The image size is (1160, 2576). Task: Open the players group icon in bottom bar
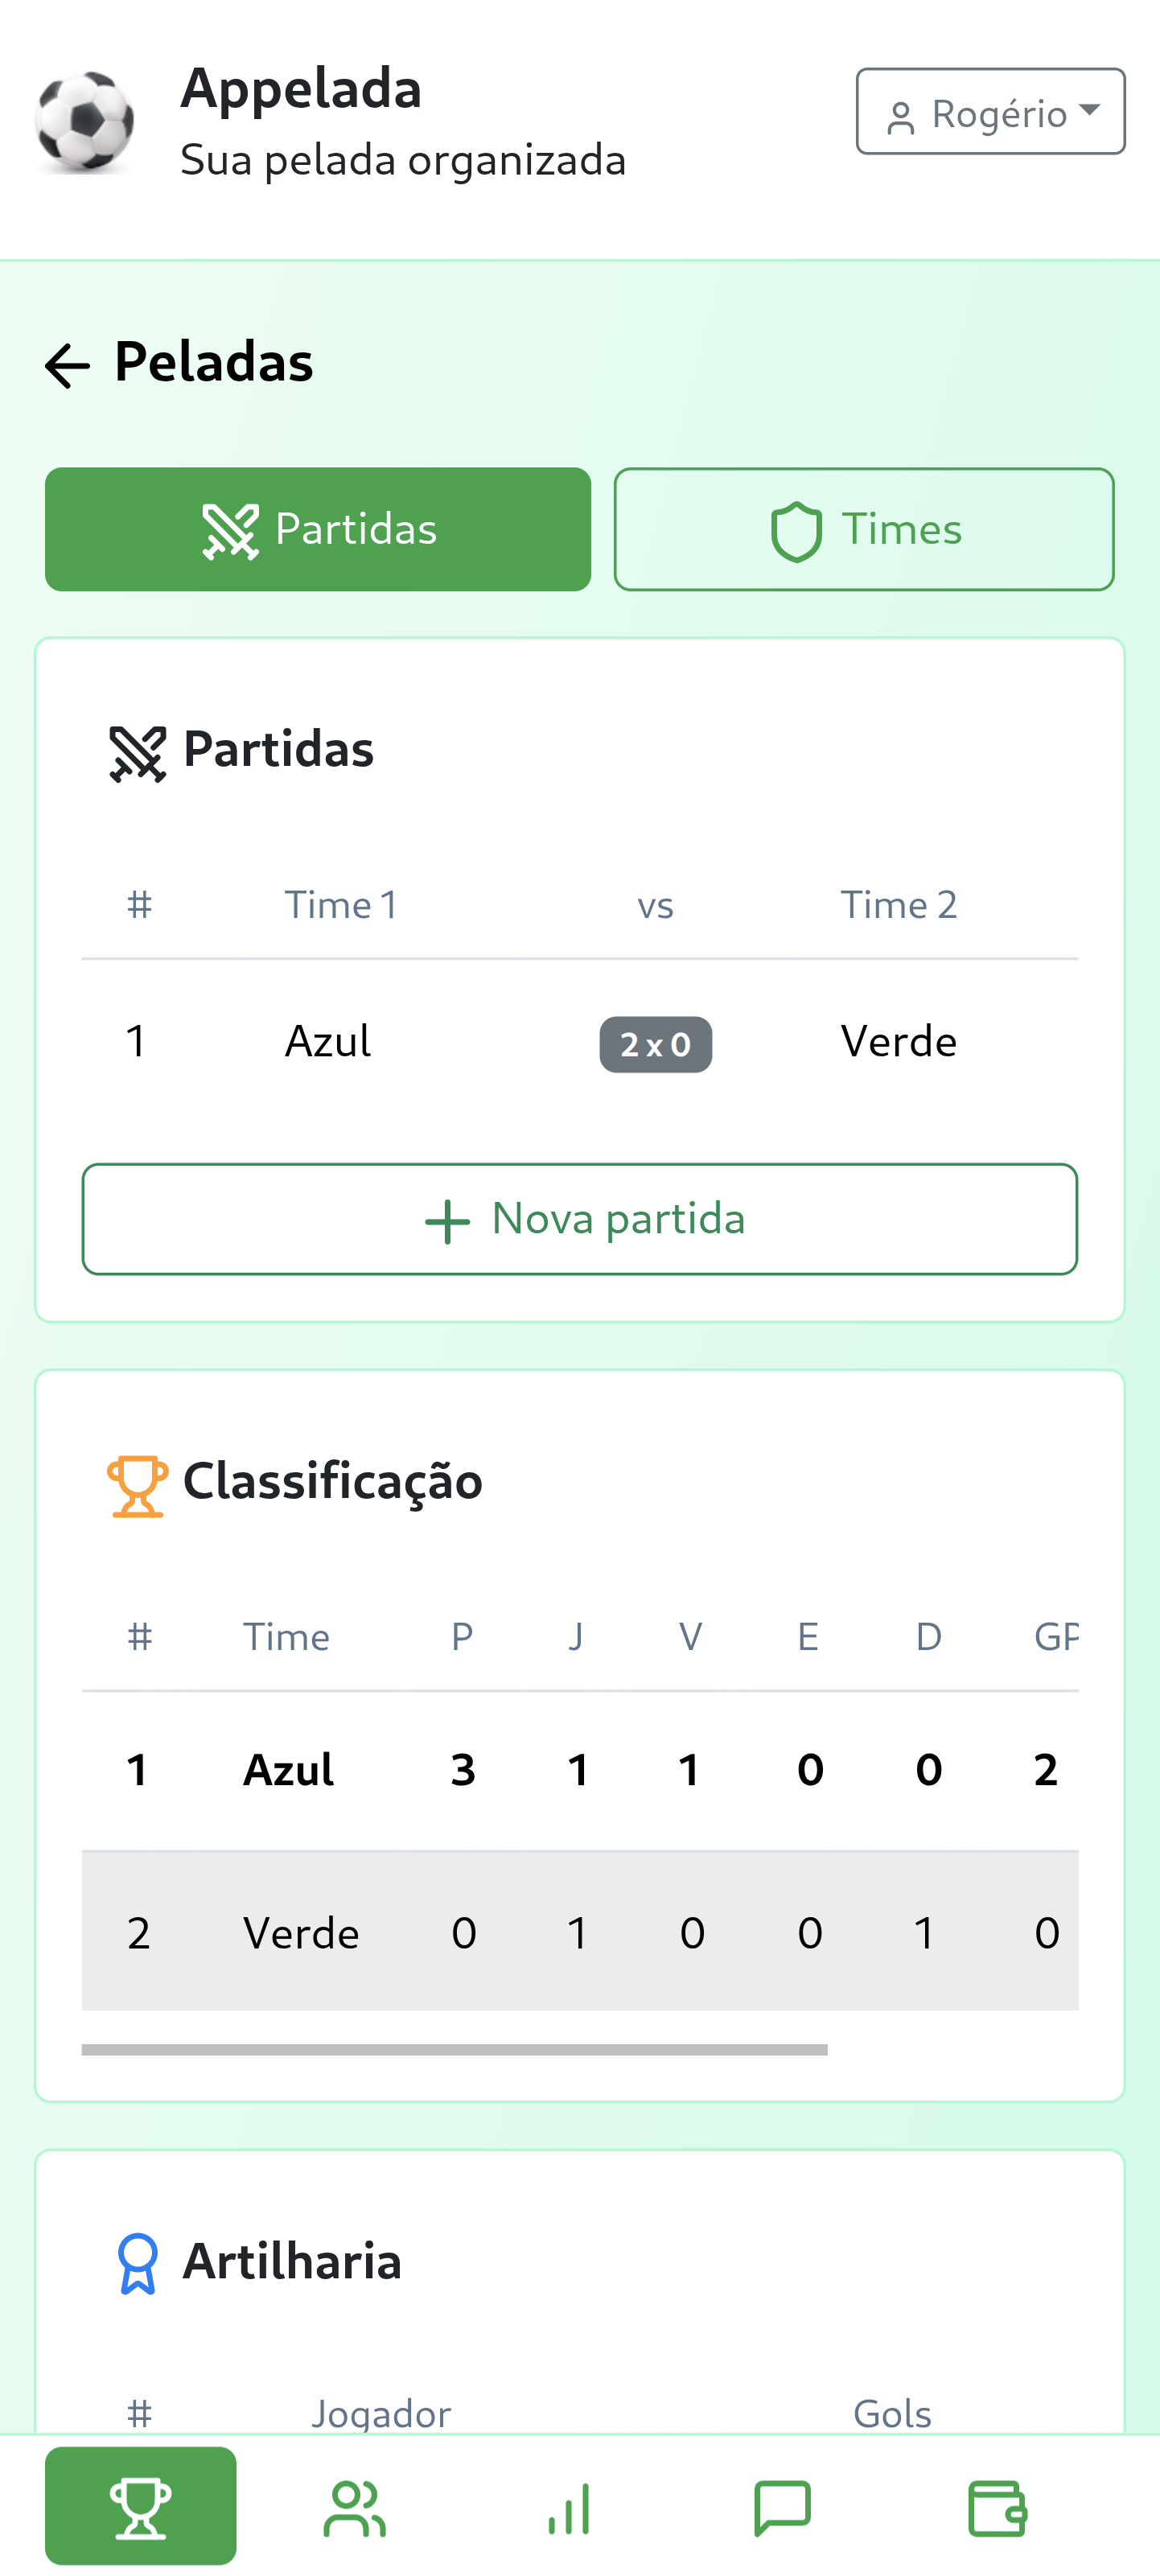tap(354, 2508)
